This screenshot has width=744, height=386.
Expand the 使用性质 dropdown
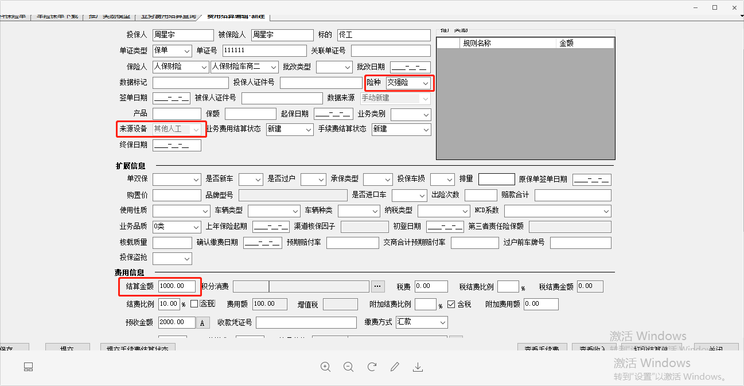click(x=181, y=211)
